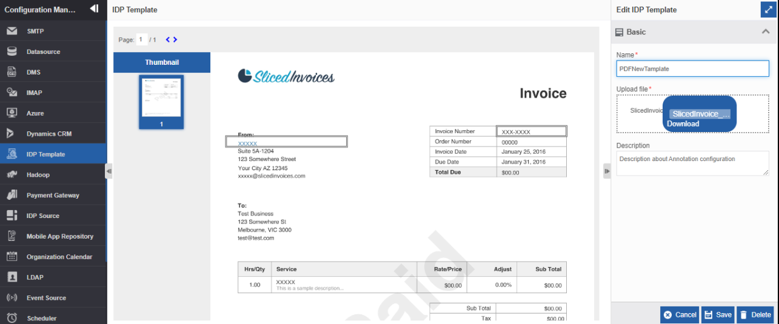The width and height of the screenshot is (779, 324).
Task: Click the 'Hrs/Qty' column header
Action: (255, 269)
